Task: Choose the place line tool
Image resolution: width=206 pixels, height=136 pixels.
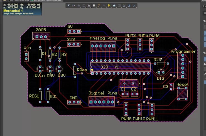Action: pyautogui.click(x=134, y=6)
